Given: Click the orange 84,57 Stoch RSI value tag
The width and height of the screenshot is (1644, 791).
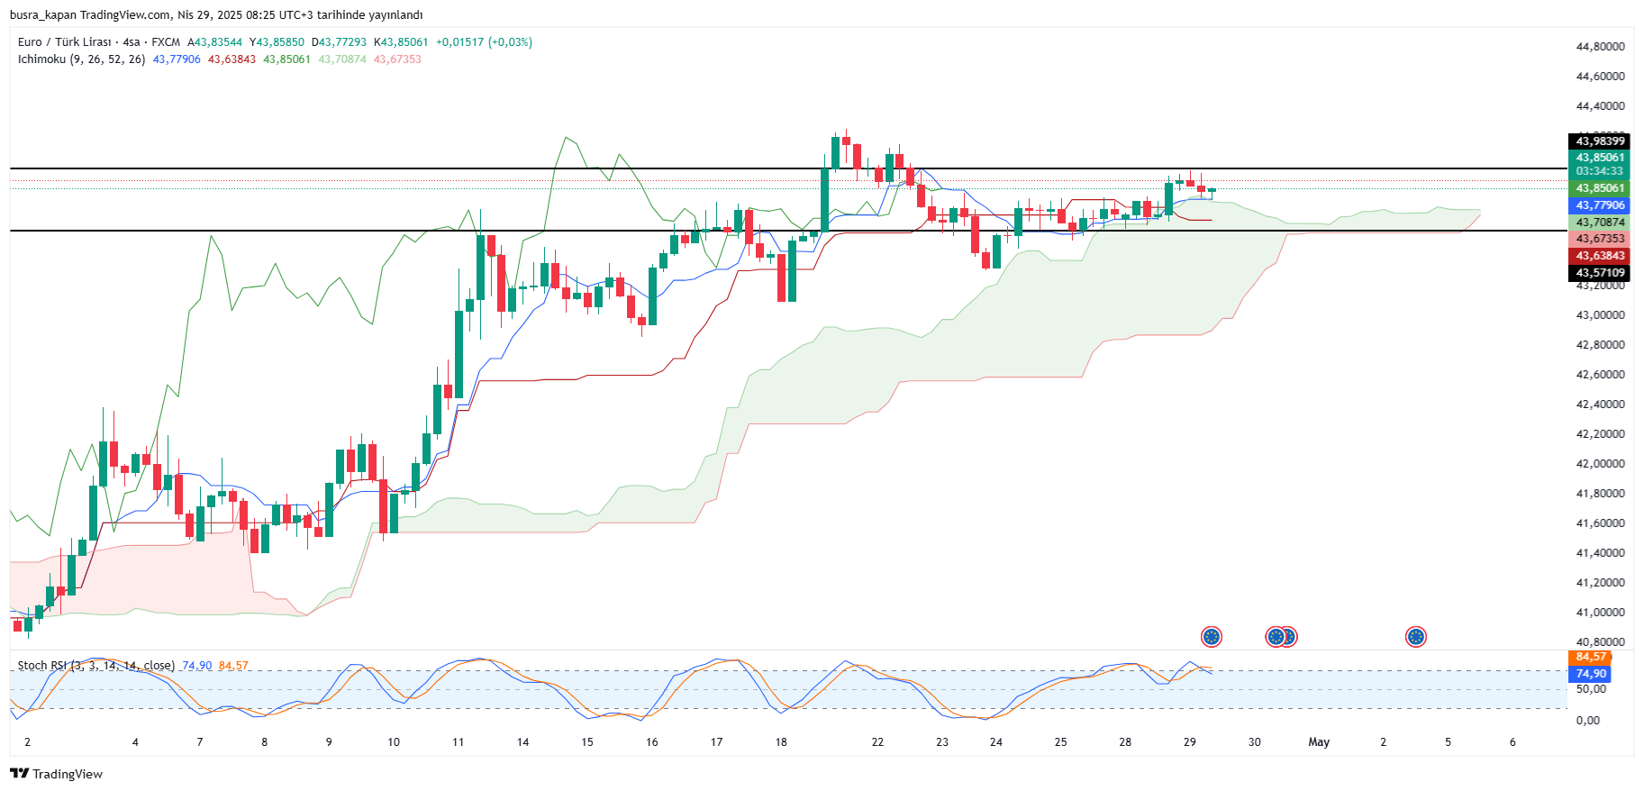Looking at the screenshot, I should (x=1591, y=658).
